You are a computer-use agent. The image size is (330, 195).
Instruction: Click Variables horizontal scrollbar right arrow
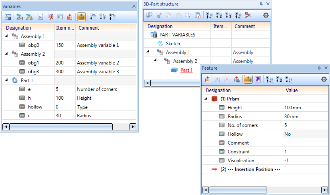pyautogui.click(x=133, y=127)
